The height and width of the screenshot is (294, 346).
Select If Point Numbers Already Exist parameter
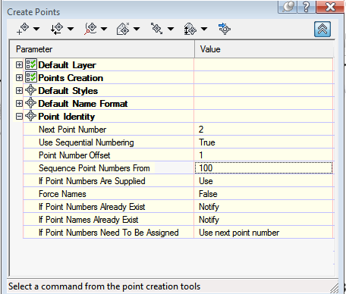(92, 207)
